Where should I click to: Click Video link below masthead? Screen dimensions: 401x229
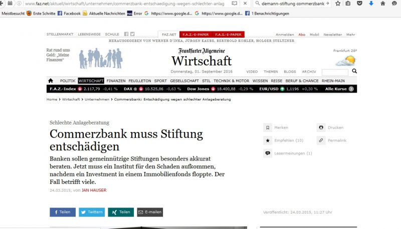click(252, 71)
